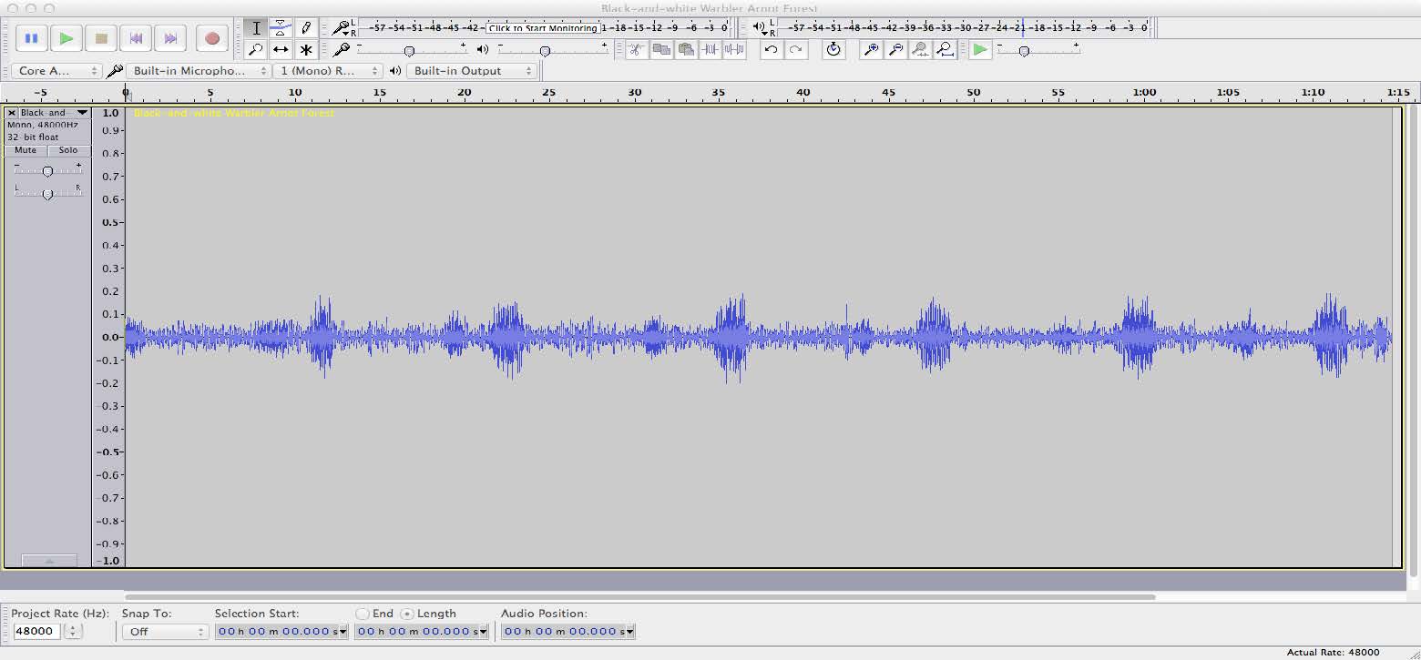Click the Cut (scissors) toolbar icon
This screenshot has height=660, width=1421.
[637, 50]
